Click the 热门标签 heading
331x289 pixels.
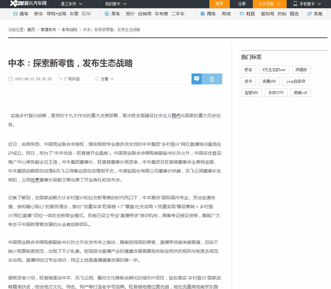point(251,57)
